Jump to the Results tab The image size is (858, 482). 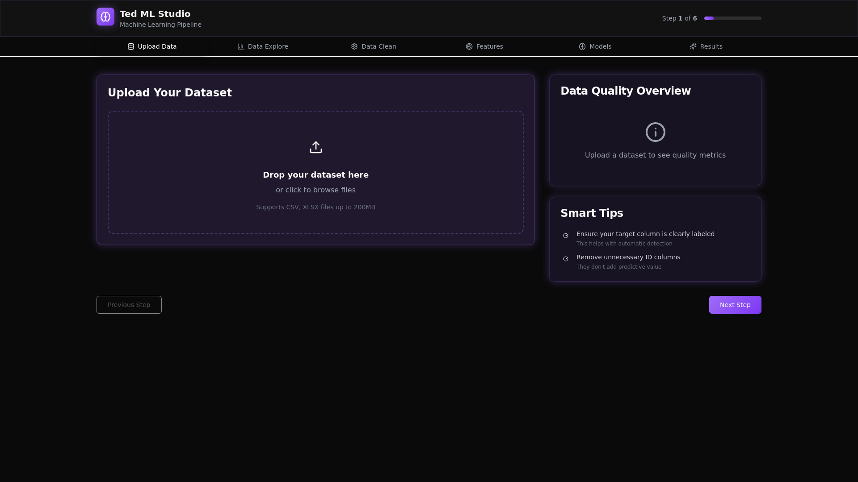pos(706,46)
